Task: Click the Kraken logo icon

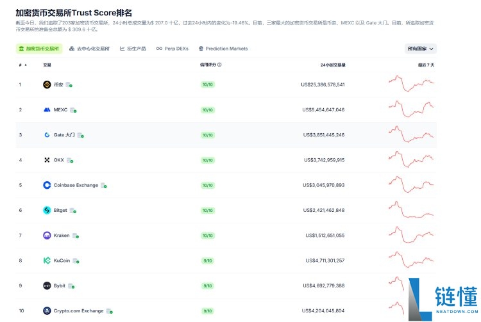Action: tap(47, 236)
